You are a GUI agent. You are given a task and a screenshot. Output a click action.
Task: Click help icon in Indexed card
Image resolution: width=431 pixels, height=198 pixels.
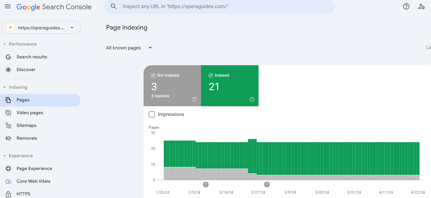[x=252, y=99]
